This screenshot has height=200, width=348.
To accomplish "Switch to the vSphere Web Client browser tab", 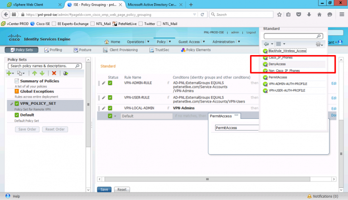I will (33, 5).
